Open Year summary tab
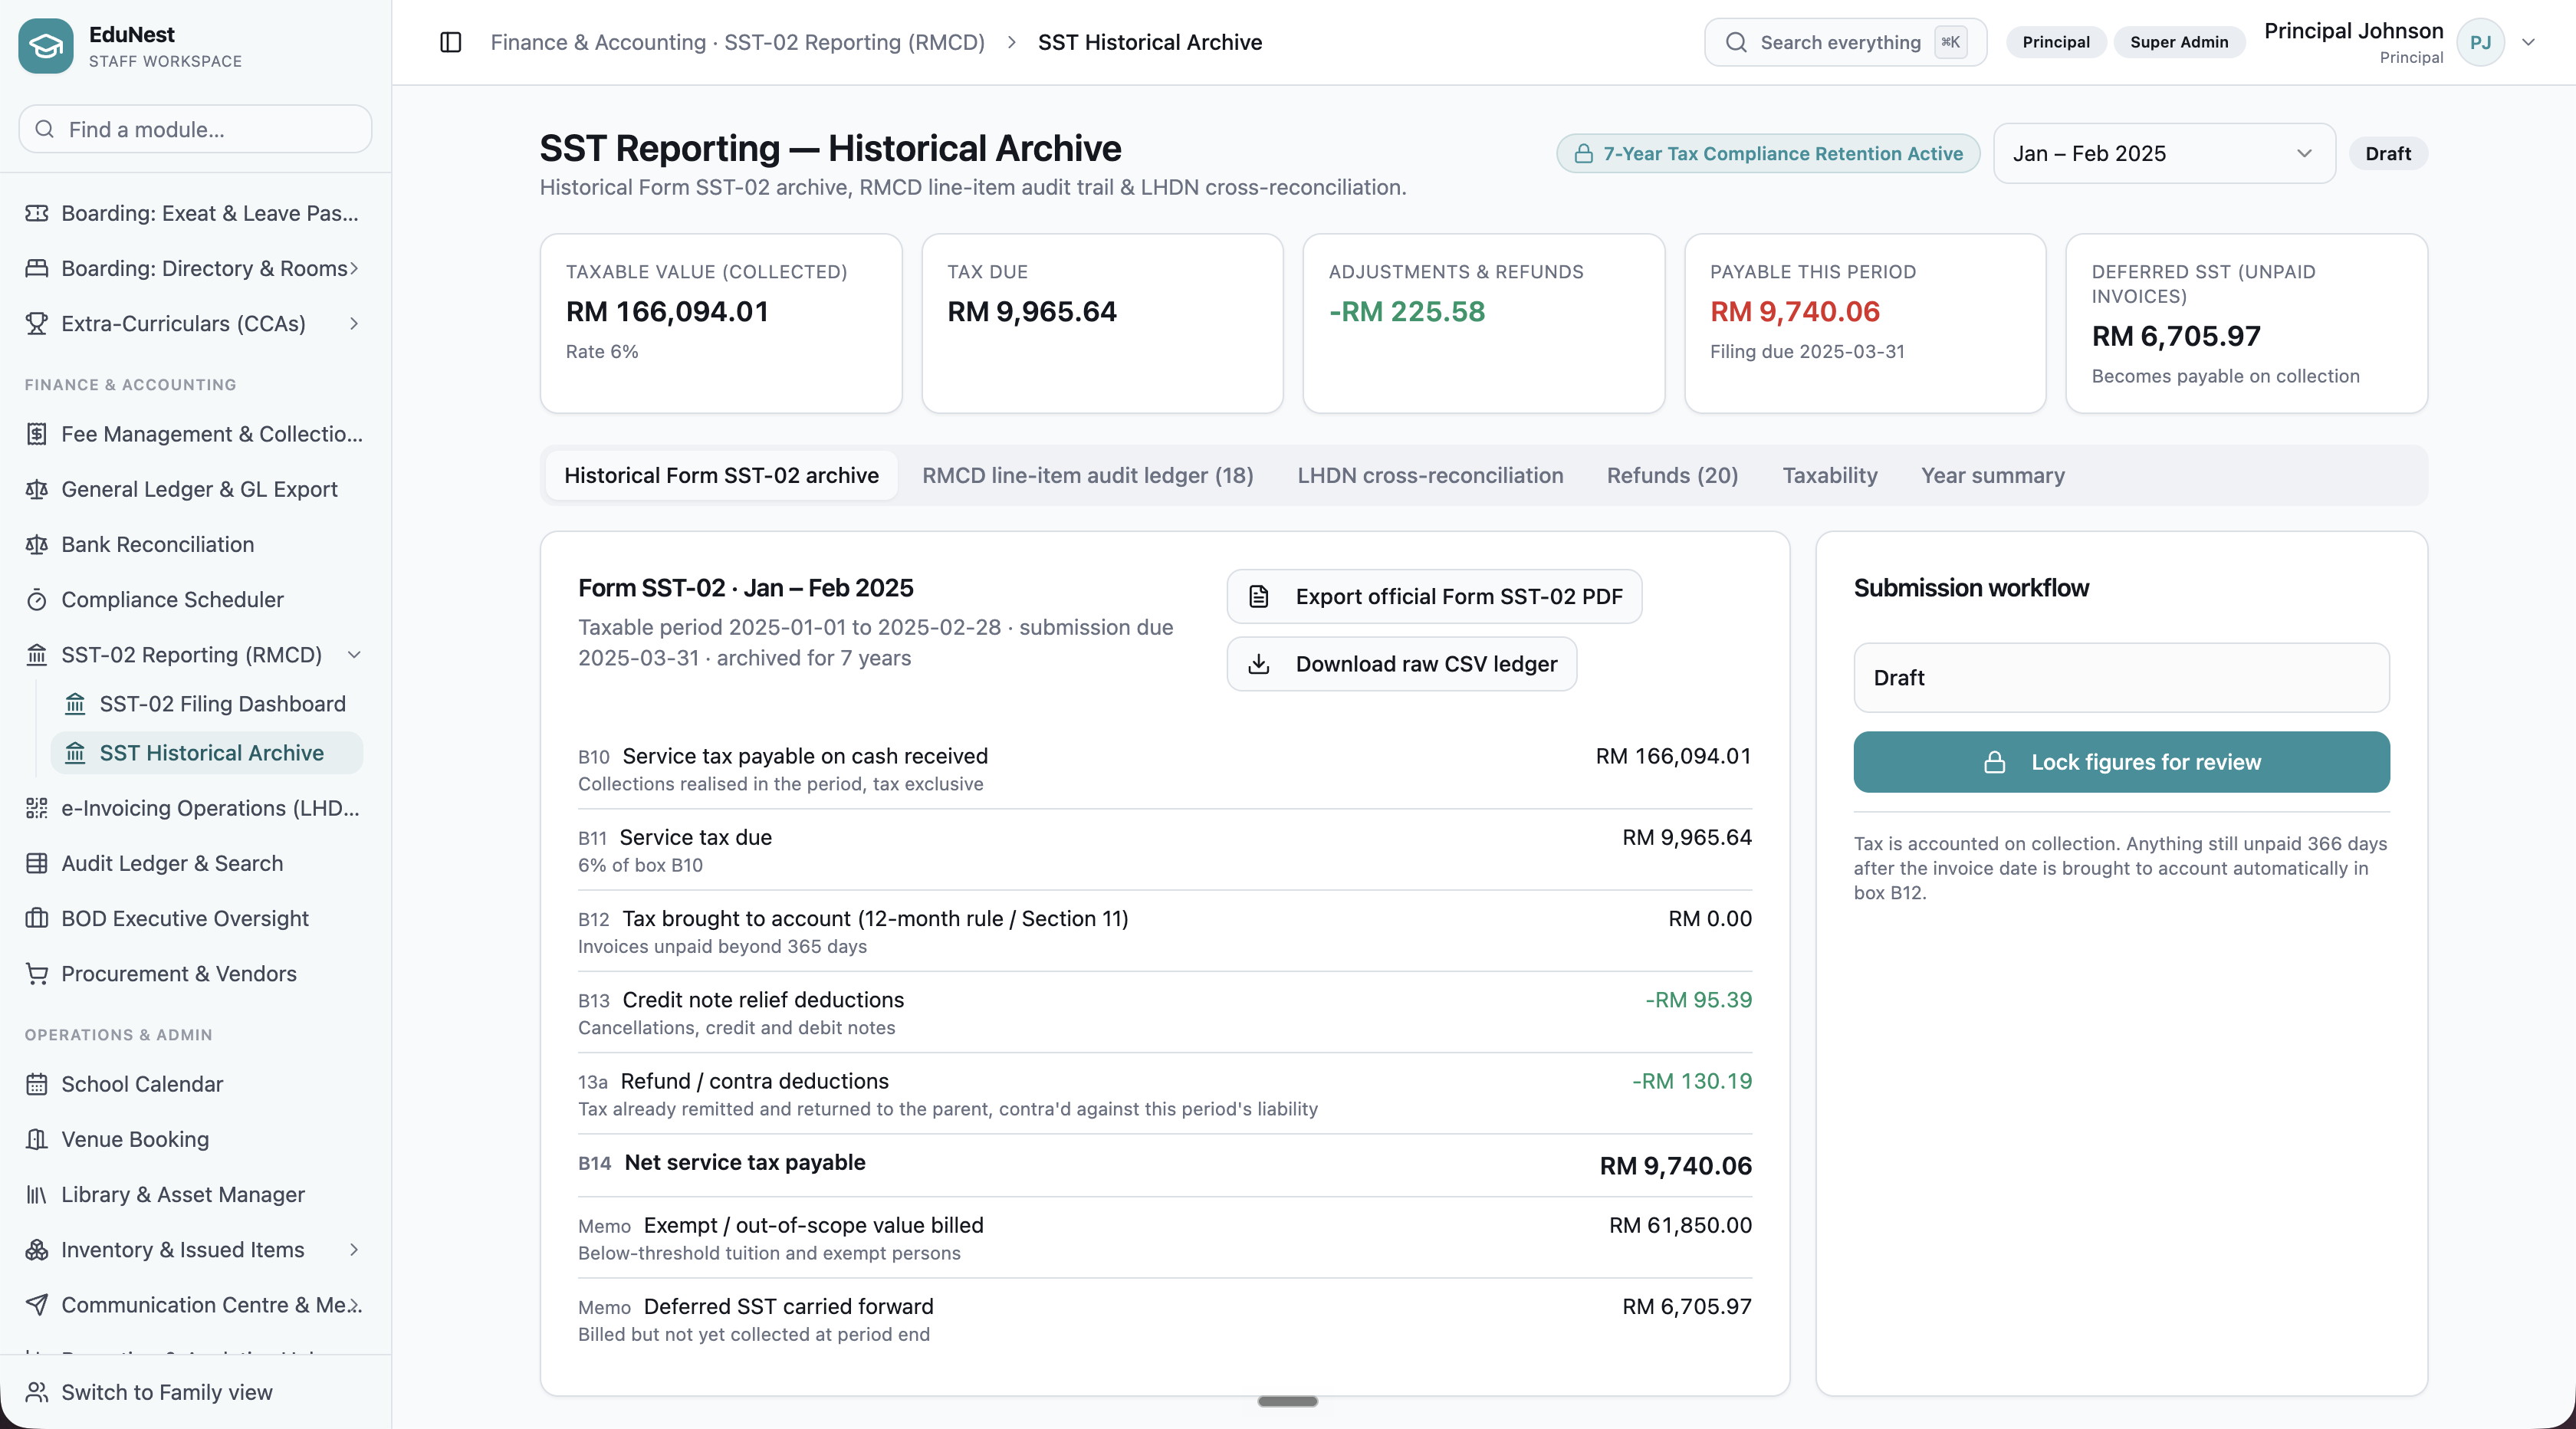This screenshot has width=2576, height=1429. point(1992,475)
